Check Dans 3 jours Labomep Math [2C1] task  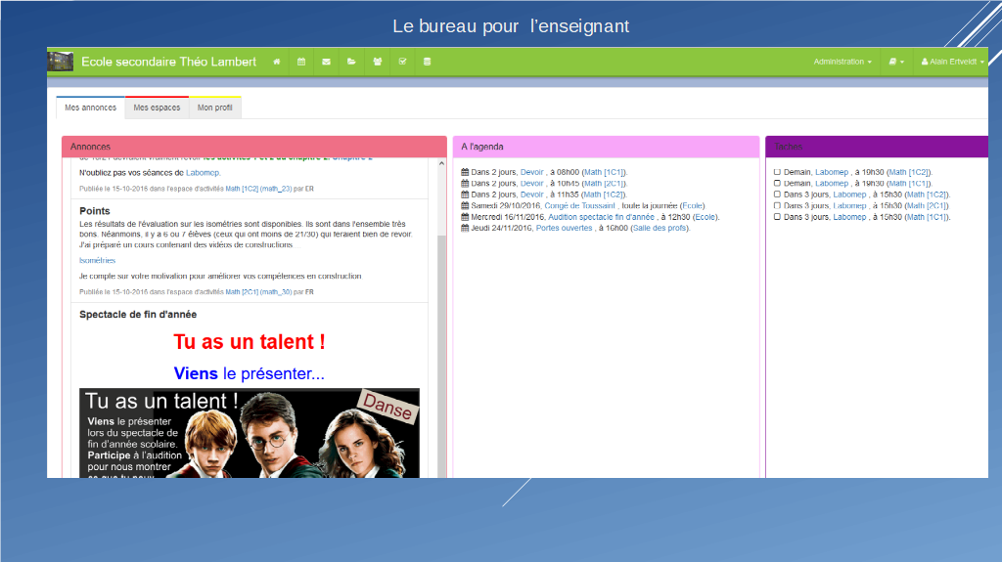(x=777, y=205)
